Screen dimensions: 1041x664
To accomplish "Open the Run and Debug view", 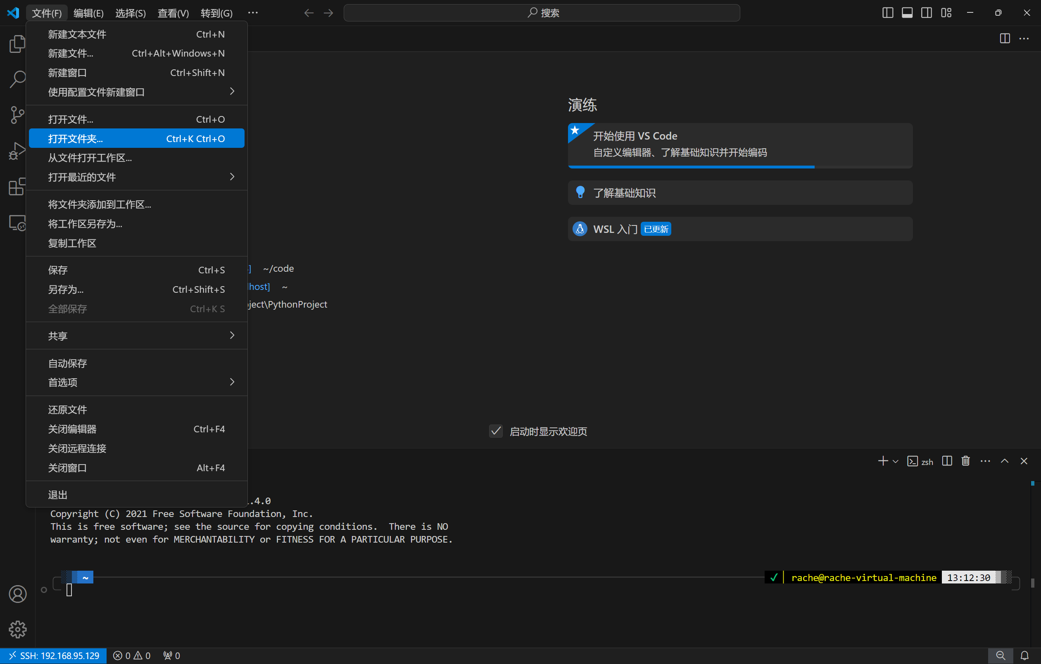I will (x=17, y=151).
